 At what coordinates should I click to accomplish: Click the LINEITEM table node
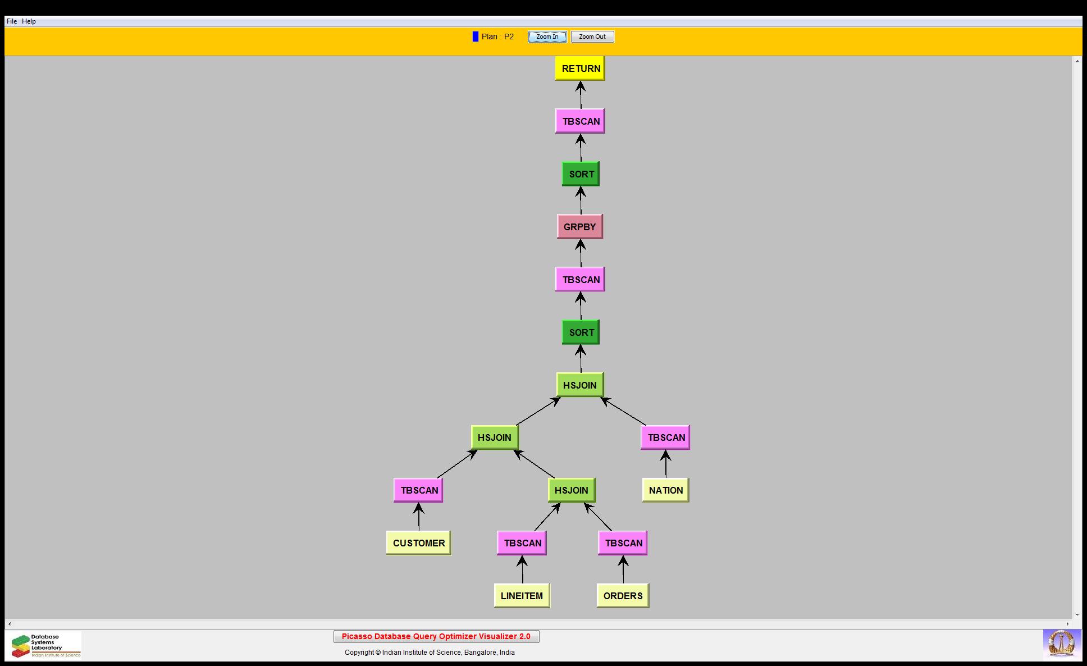tap(522, 596)
